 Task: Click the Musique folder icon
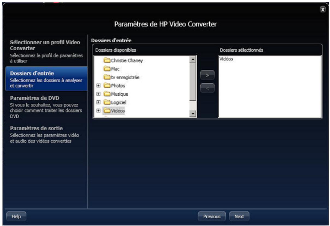pos(107,94)
